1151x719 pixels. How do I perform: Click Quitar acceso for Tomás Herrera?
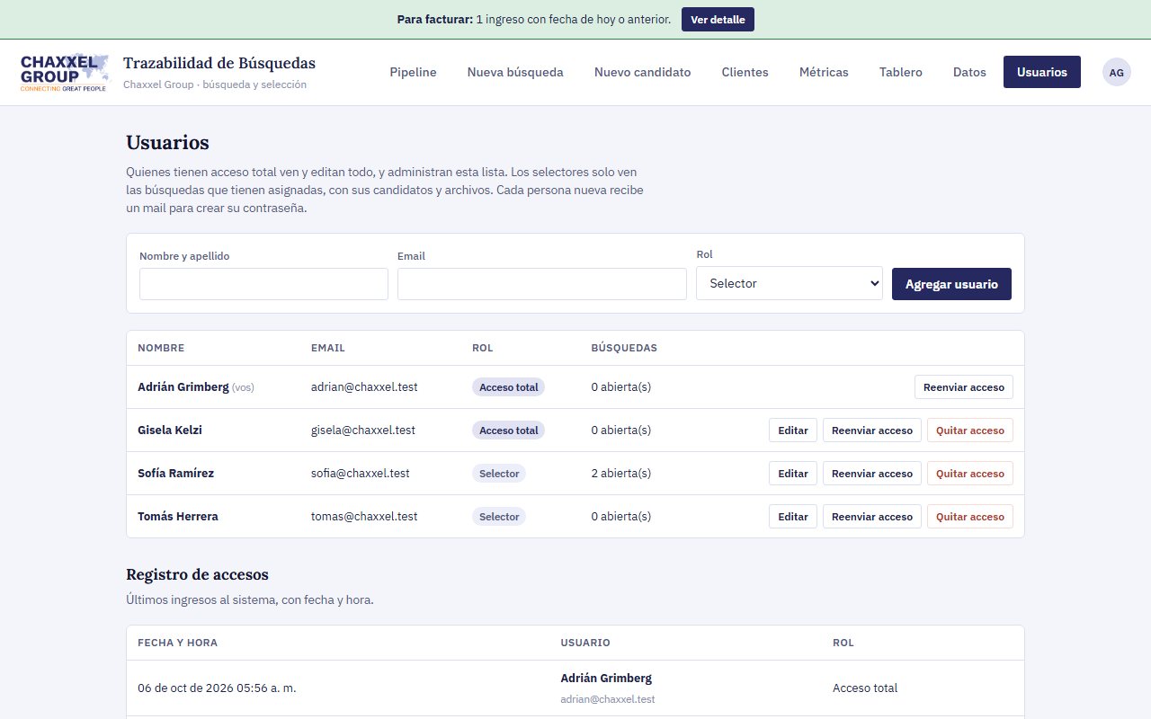click(970, 517)
